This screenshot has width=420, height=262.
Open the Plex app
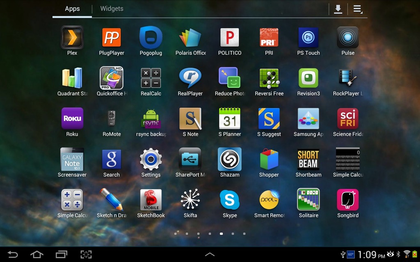click(72, 37)
